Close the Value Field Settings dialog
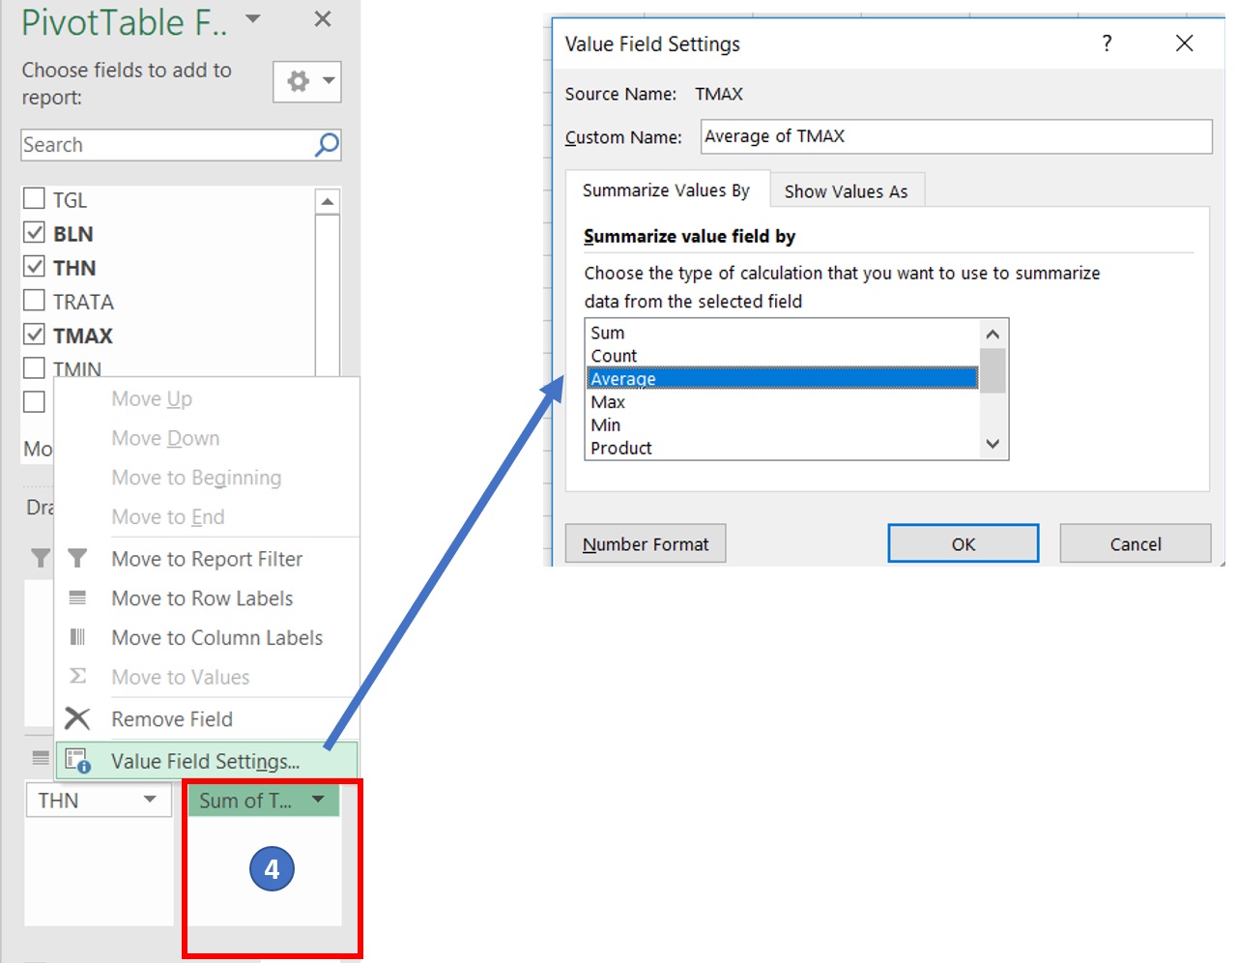The width and height of the screenshot is (1237, 963). point(1184,43)
